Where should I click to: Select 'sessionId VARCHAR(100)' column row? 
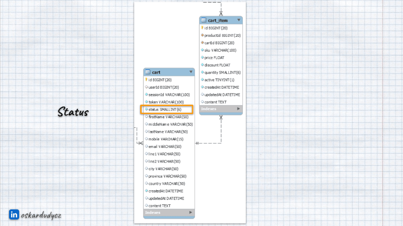click(x=169, y=95)
